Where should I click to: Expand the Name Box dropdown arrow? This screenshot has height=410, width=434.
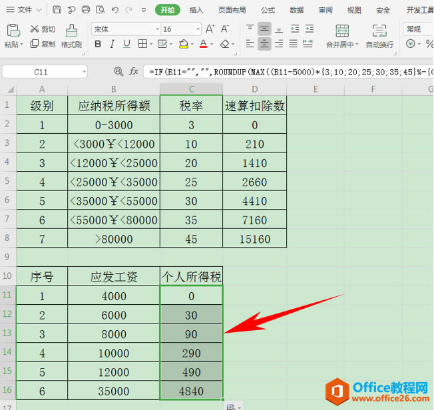click(x=84, y=73)
